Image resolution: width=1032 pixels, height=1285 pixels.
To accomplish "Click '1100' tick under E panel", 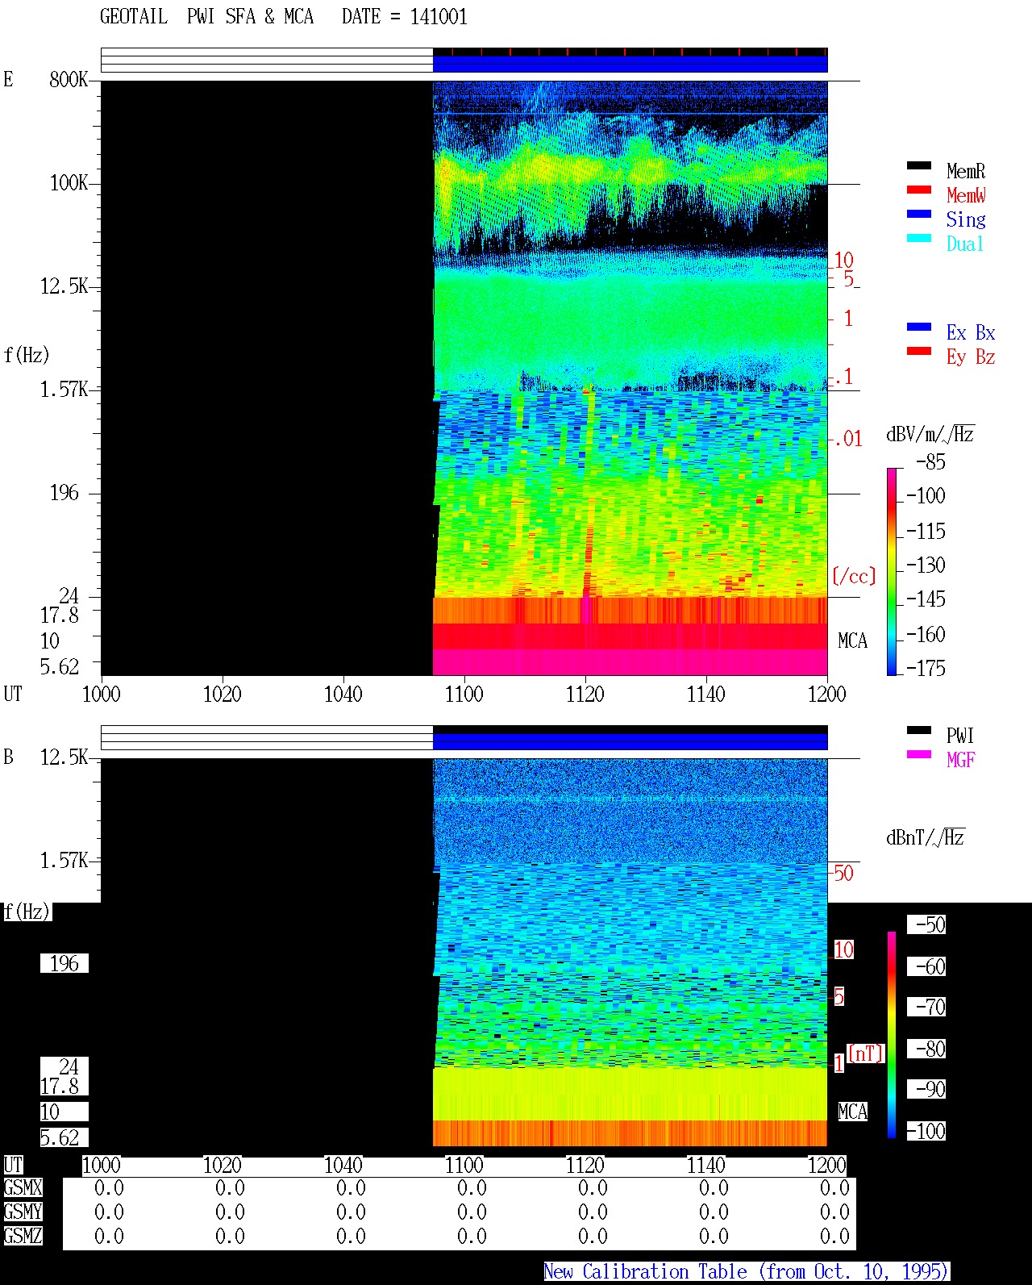I will (x=464, y=694).
